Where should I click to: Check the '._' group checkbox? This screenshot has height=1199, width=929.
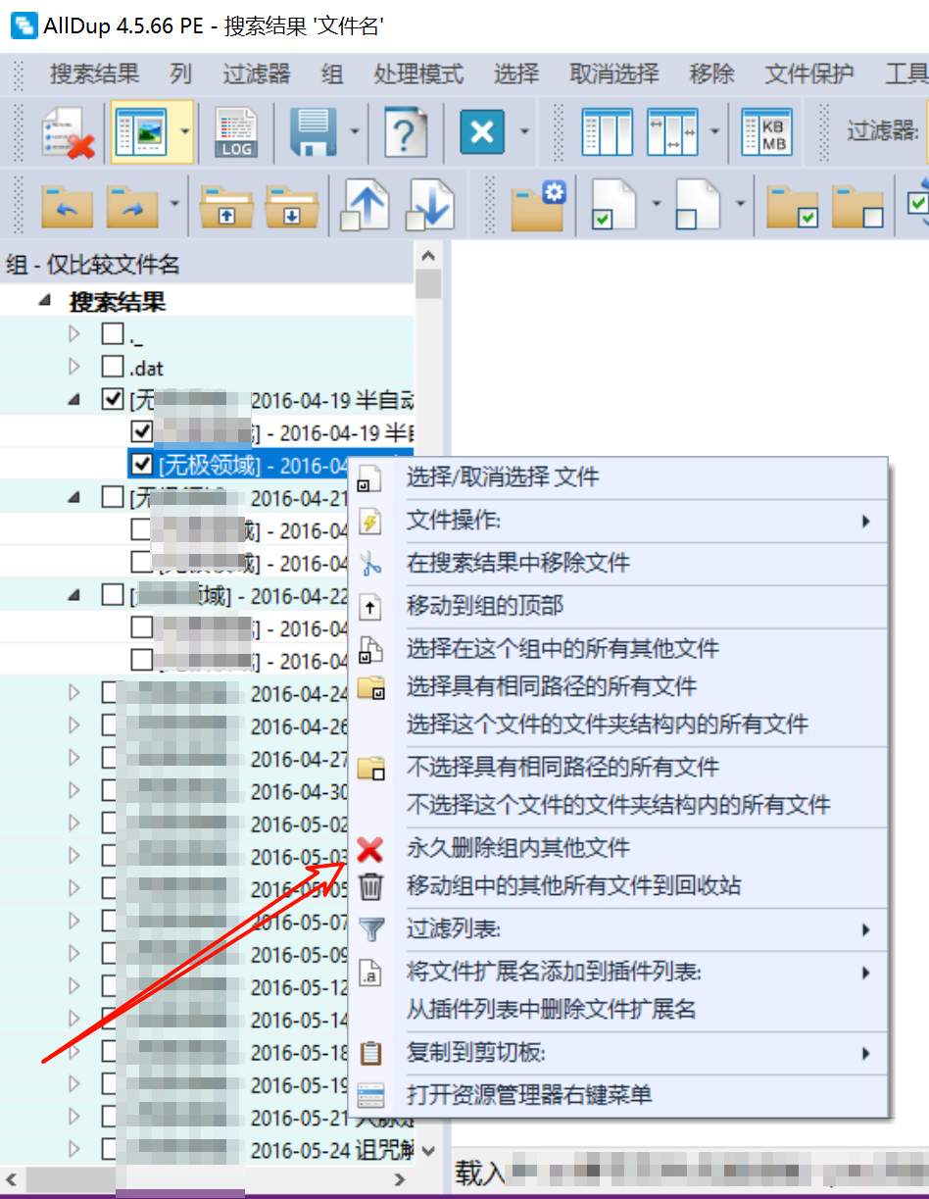pyautogui.click(x=113, y=335)
